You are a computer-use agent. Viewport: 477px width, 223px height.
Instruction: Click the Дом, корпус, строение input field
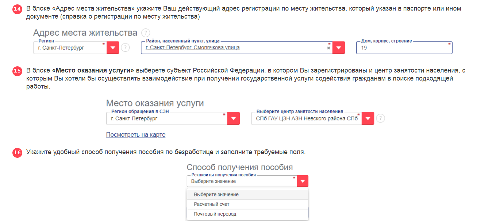pos(404,48)
